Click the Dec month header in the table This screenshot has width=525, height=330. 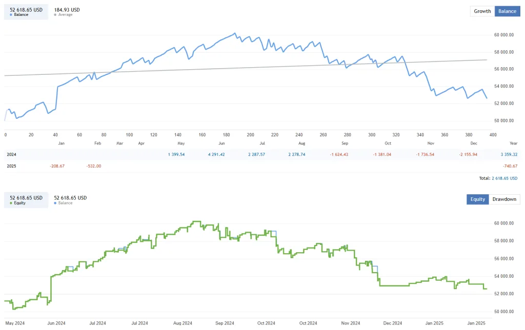[474, 143]
